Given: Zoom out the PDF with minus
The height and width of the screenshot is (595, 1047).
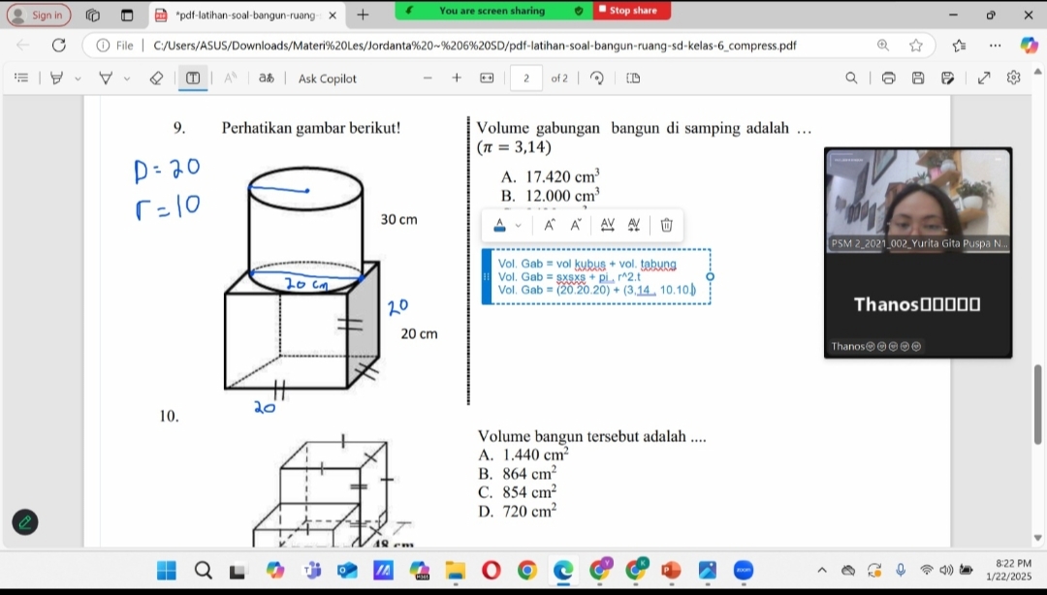Looking at the screenshot, I should coord(428,78).
